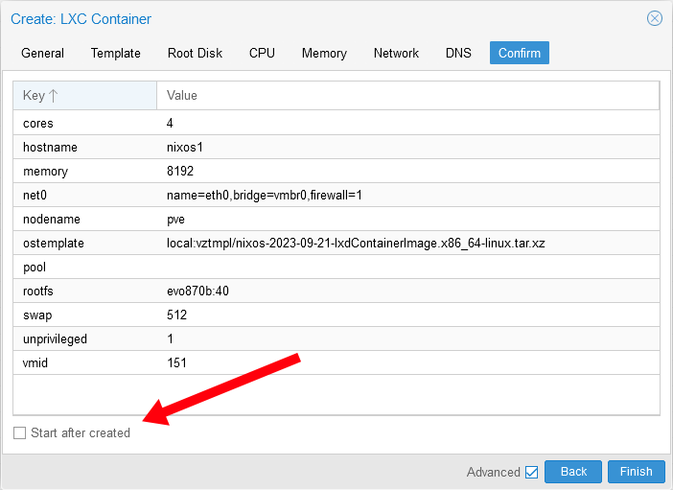Close the Create LXC Container dialog
This screenshot has width=673, height=490.
pyautogui.click(x=655, y=18)
